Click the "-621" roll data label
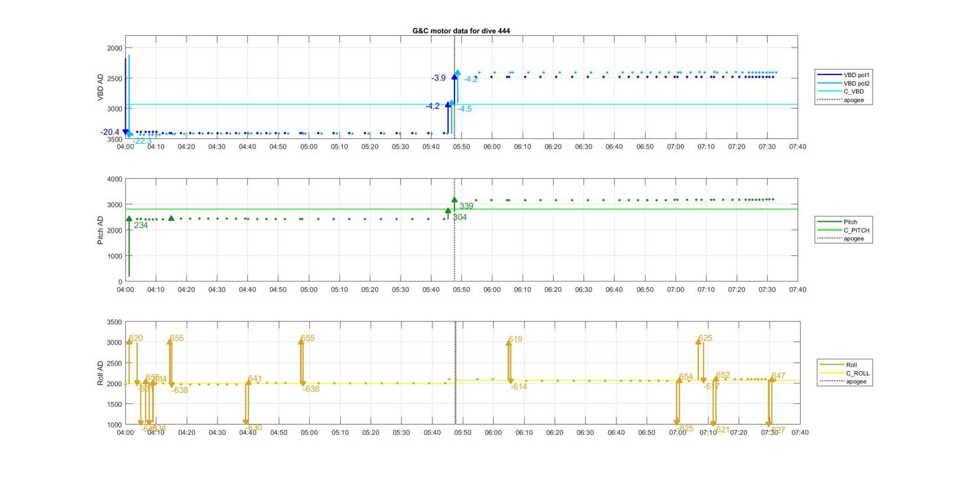This screenshot has height=477, width=964. 721,430
